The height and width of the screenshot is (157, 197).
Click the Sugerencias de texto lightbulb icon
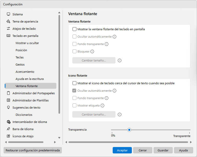(8, 107)
